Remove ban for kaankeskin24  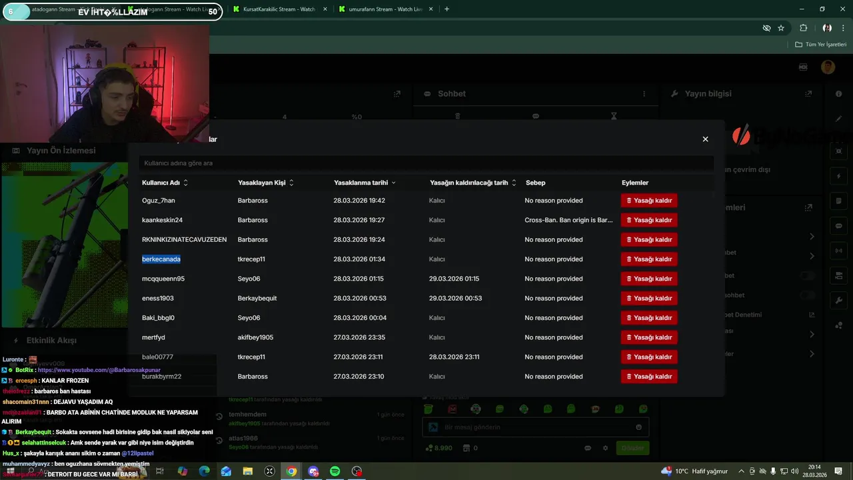[x=649, y=220]
